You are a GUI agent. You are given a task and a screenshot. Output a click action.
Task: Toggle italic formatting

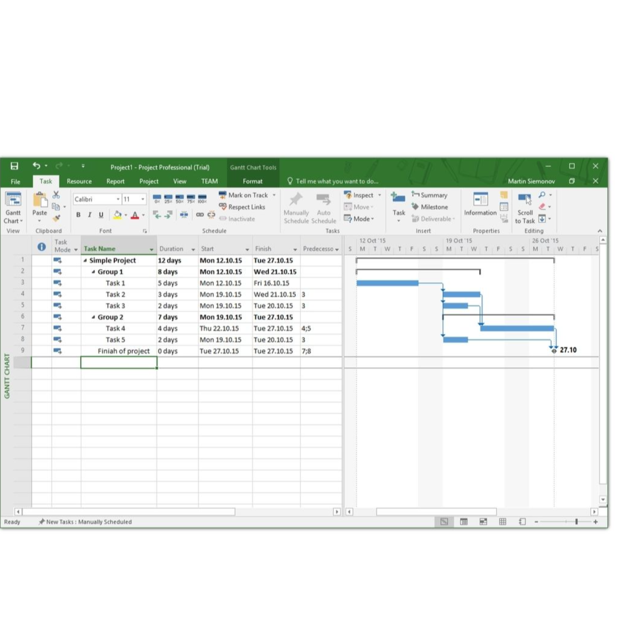(90, 215)
